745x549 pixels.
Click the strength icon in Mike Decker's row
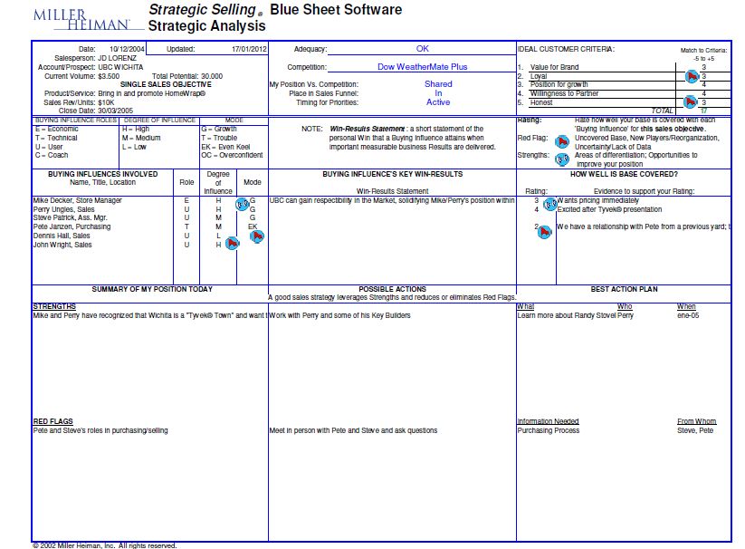pos(243,205)
